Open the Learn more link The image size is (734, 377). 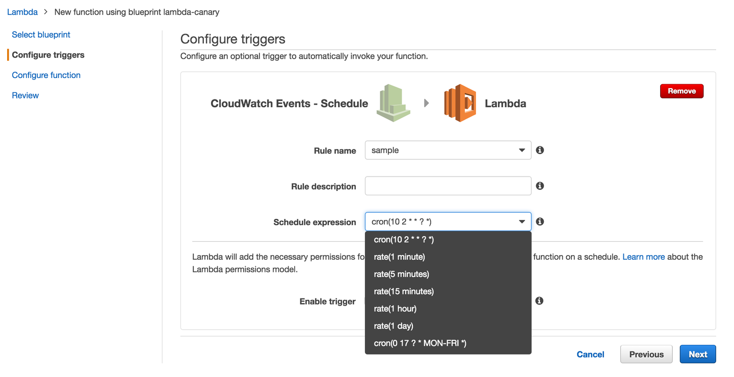click(x=643, y=257)
